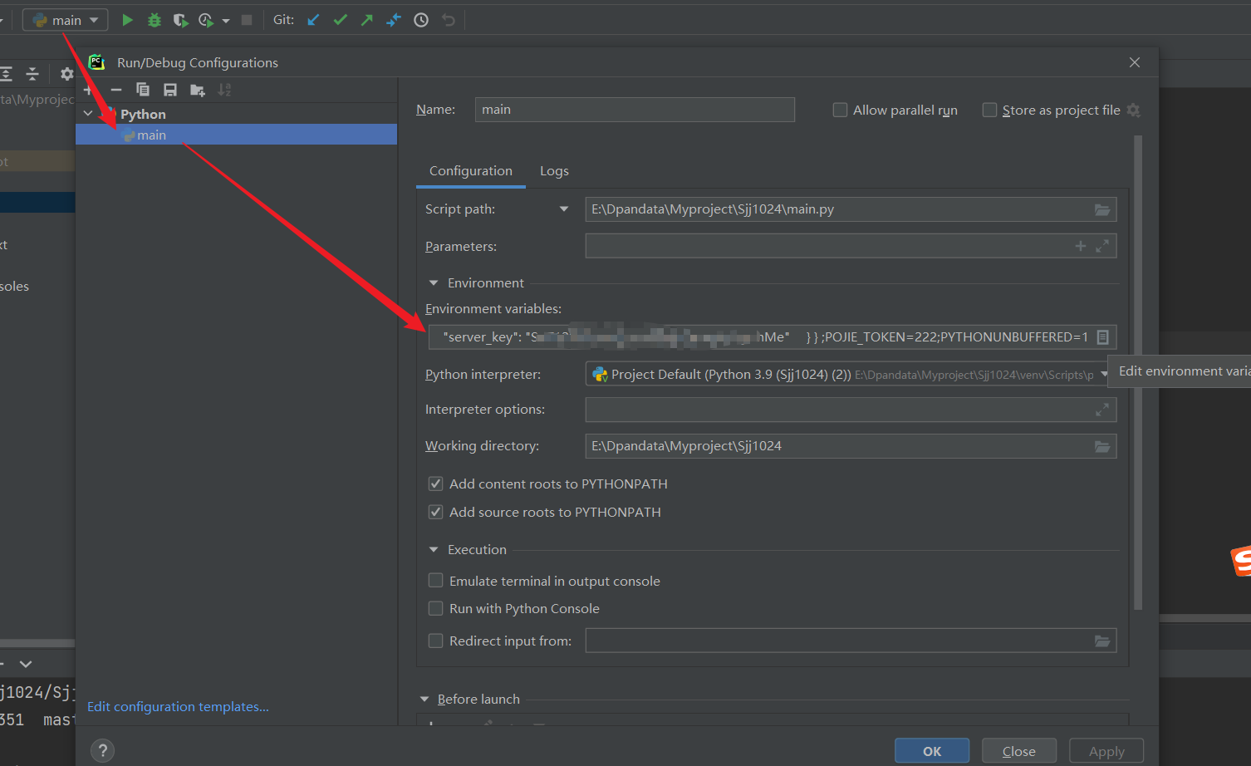The height and width of the screenshot is (766, 1251).
Task: Open the Python interpreter dropdown
Action: coord(1106,374)
